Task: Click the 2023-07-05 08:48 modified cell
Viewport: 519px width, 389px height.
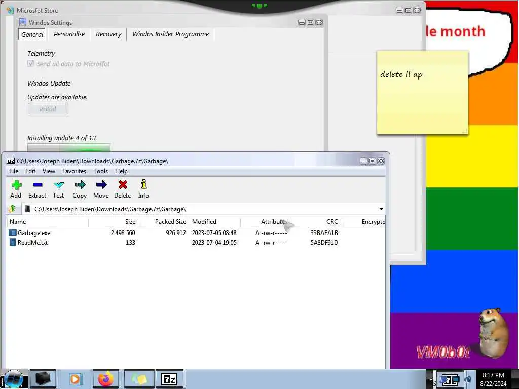Action: click(x=214, y=233)
